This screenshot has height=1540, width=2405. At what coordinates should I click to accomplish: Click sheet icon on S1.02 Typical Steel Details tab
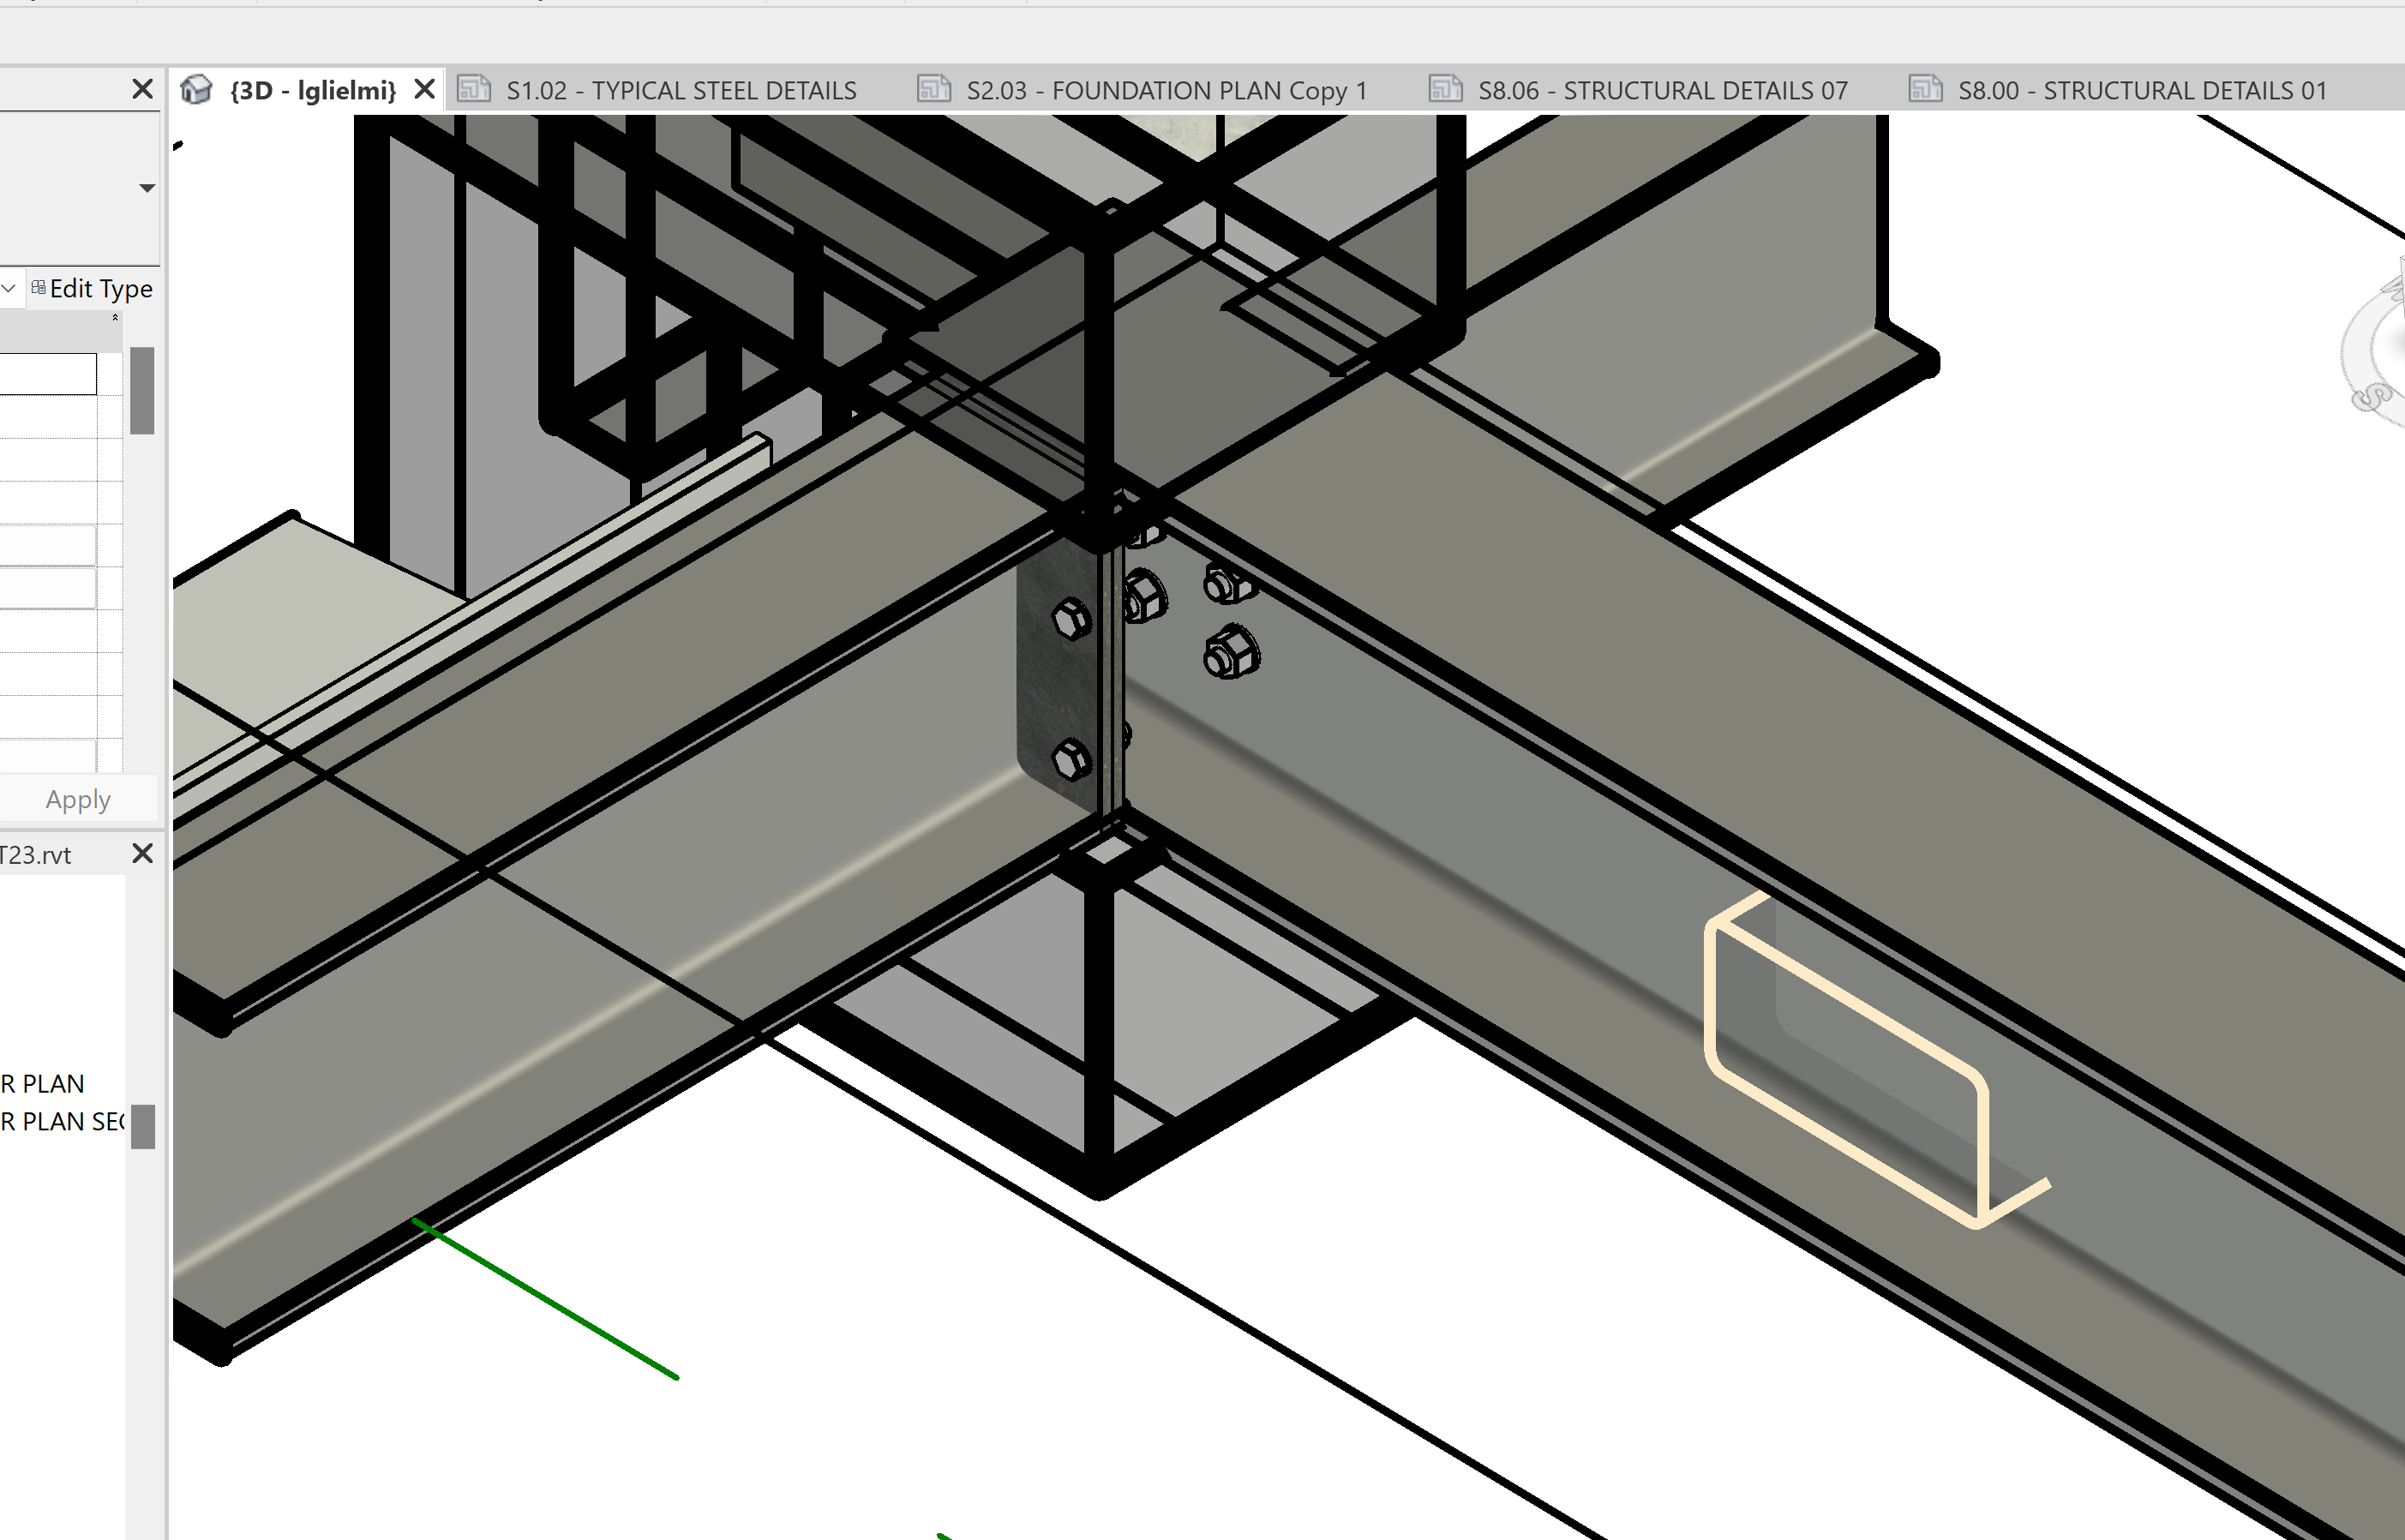[473, 89]
